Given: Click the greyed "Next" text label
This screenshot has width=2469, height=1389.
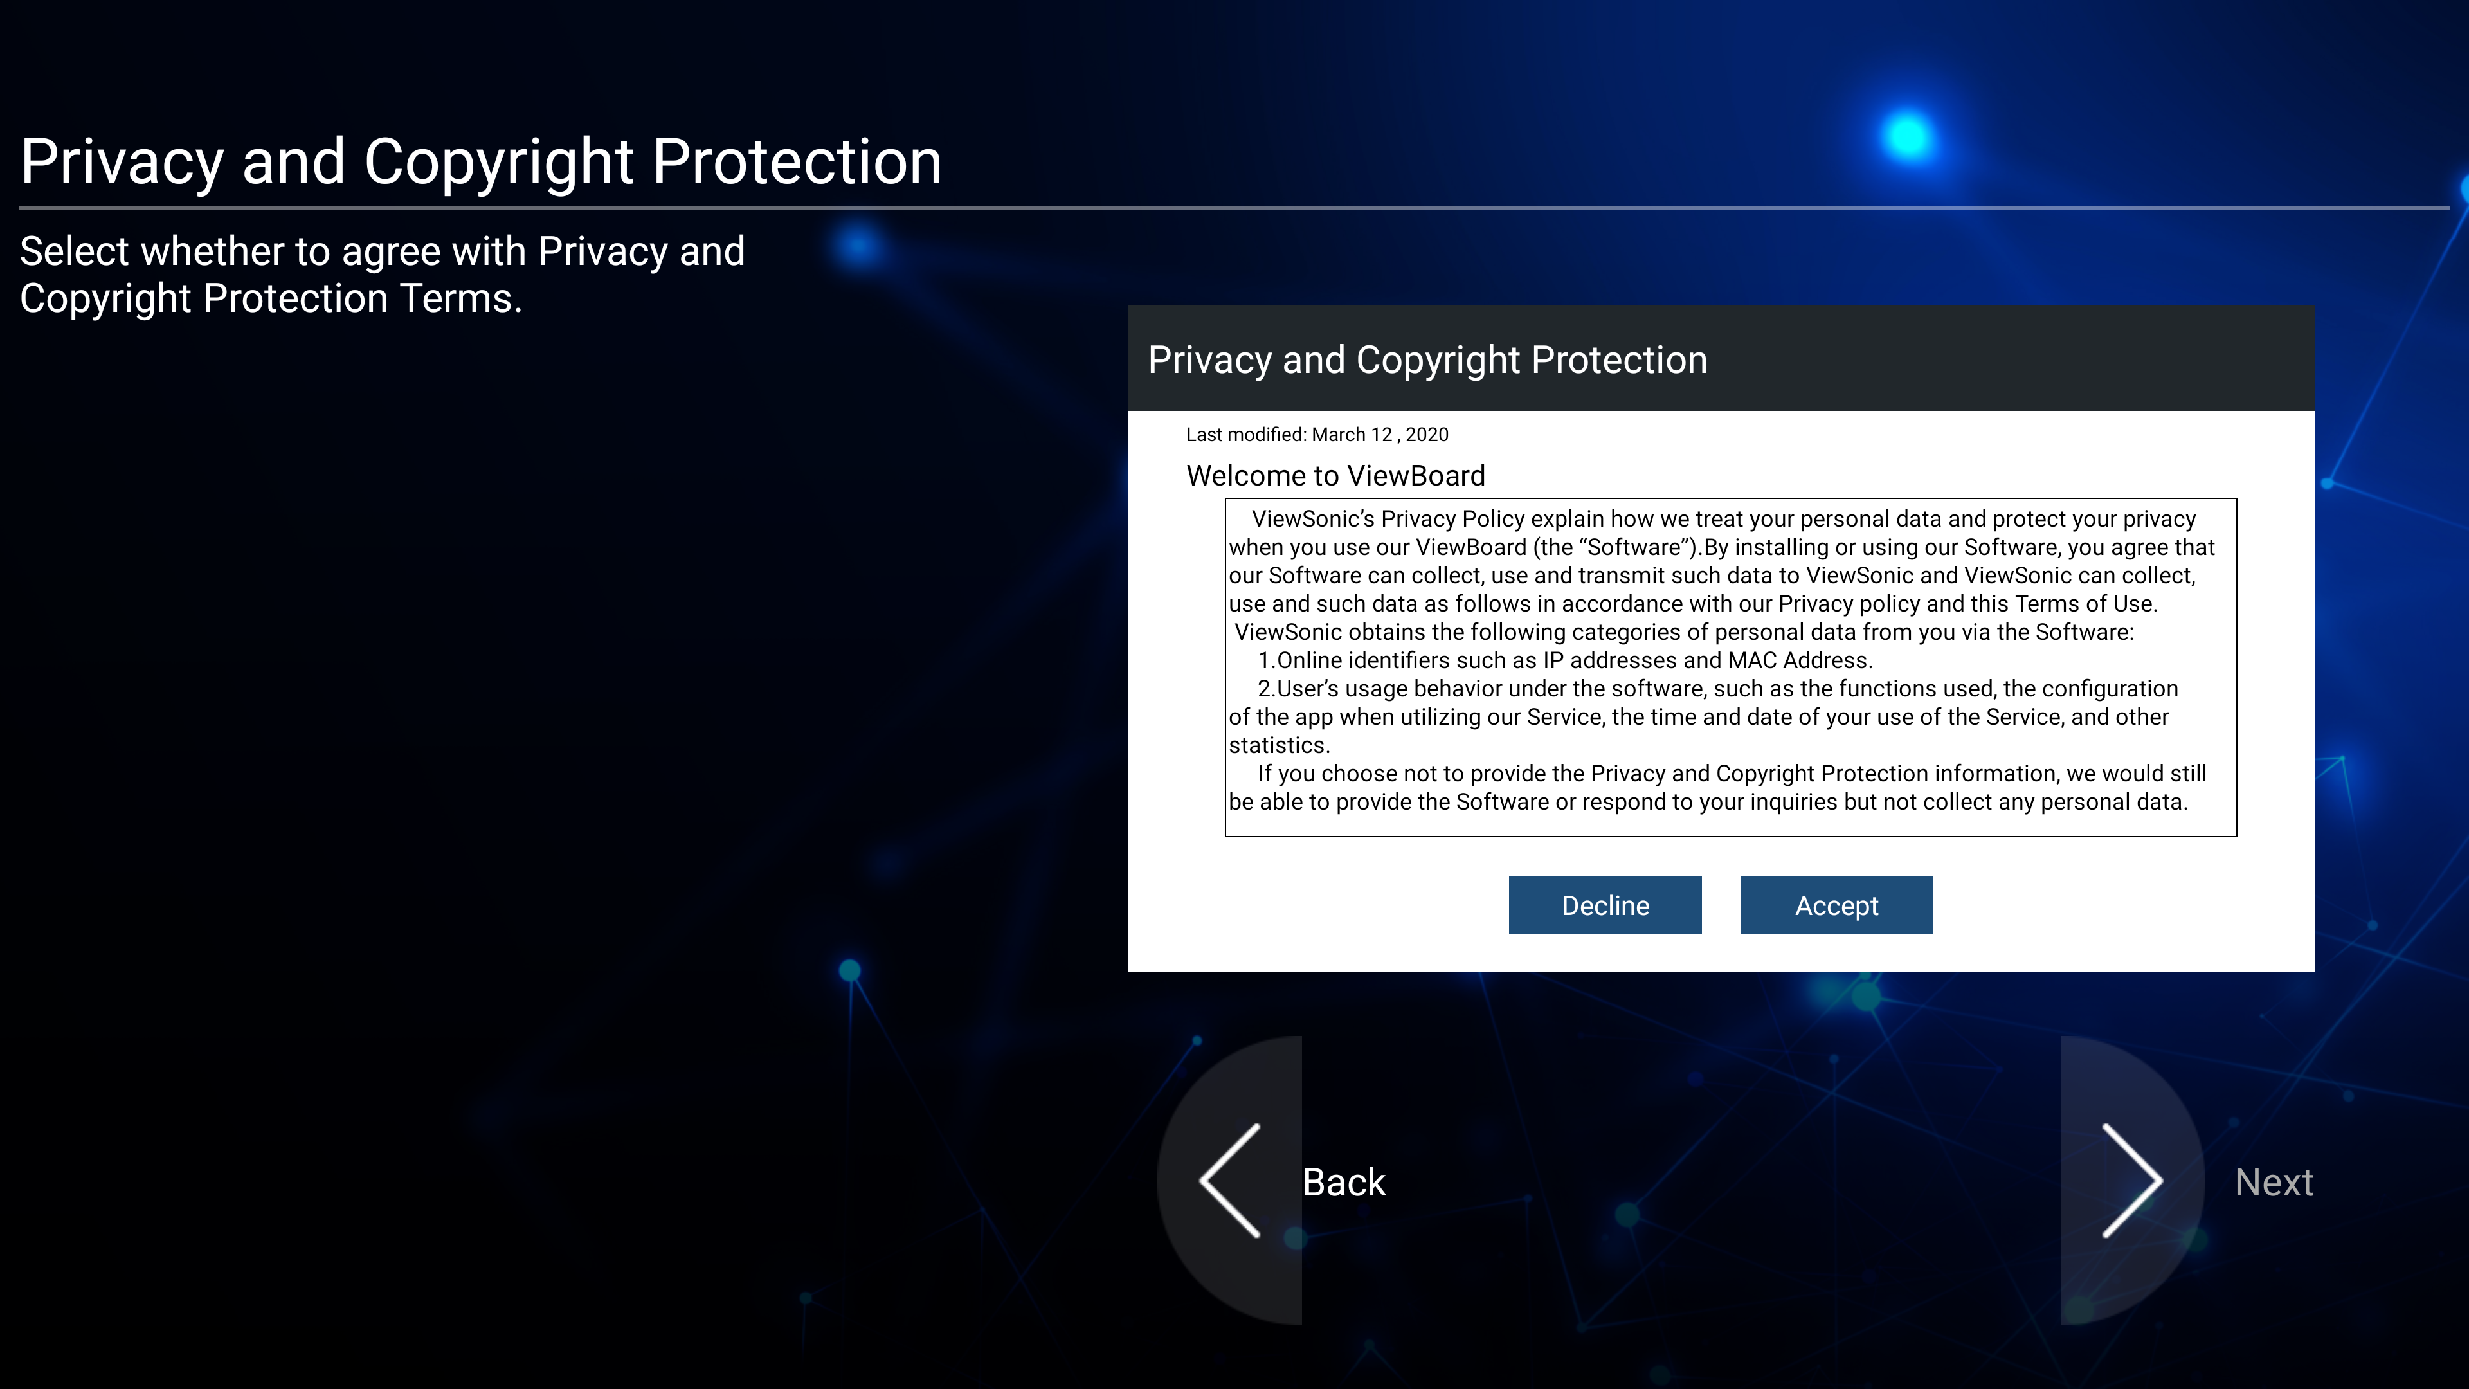Looking at the screenshot, I should (2274, 1182).
